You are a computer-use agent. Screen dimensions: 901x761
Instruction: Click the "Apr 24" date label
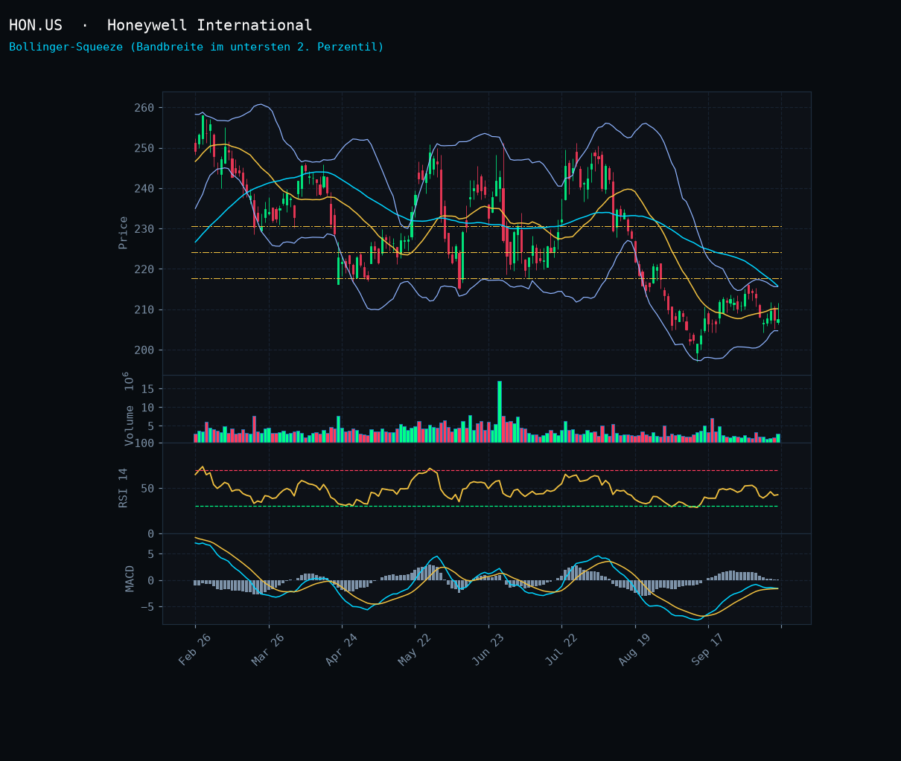pyautogui.click(x=342, y=649)
